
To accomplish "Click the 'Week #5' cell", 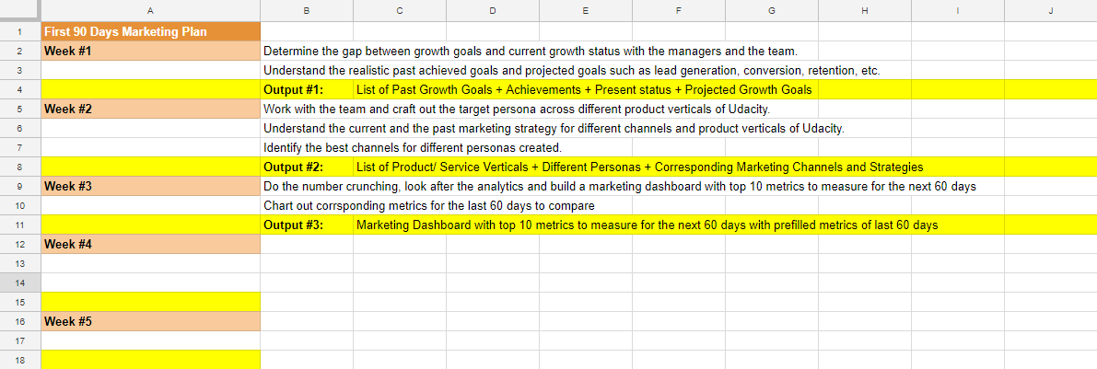I will (150, 321).
